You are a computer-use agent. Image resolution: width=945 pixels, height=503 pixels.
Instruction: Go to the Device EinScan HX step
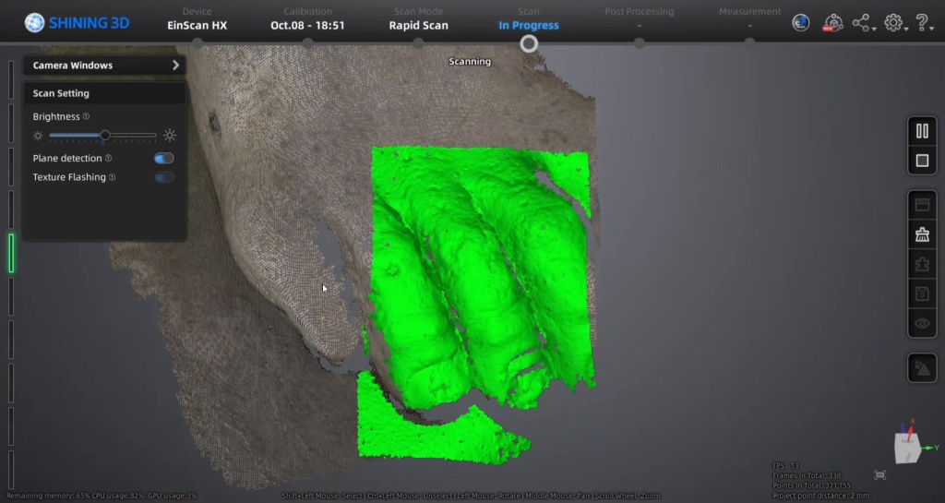(197, 19)
